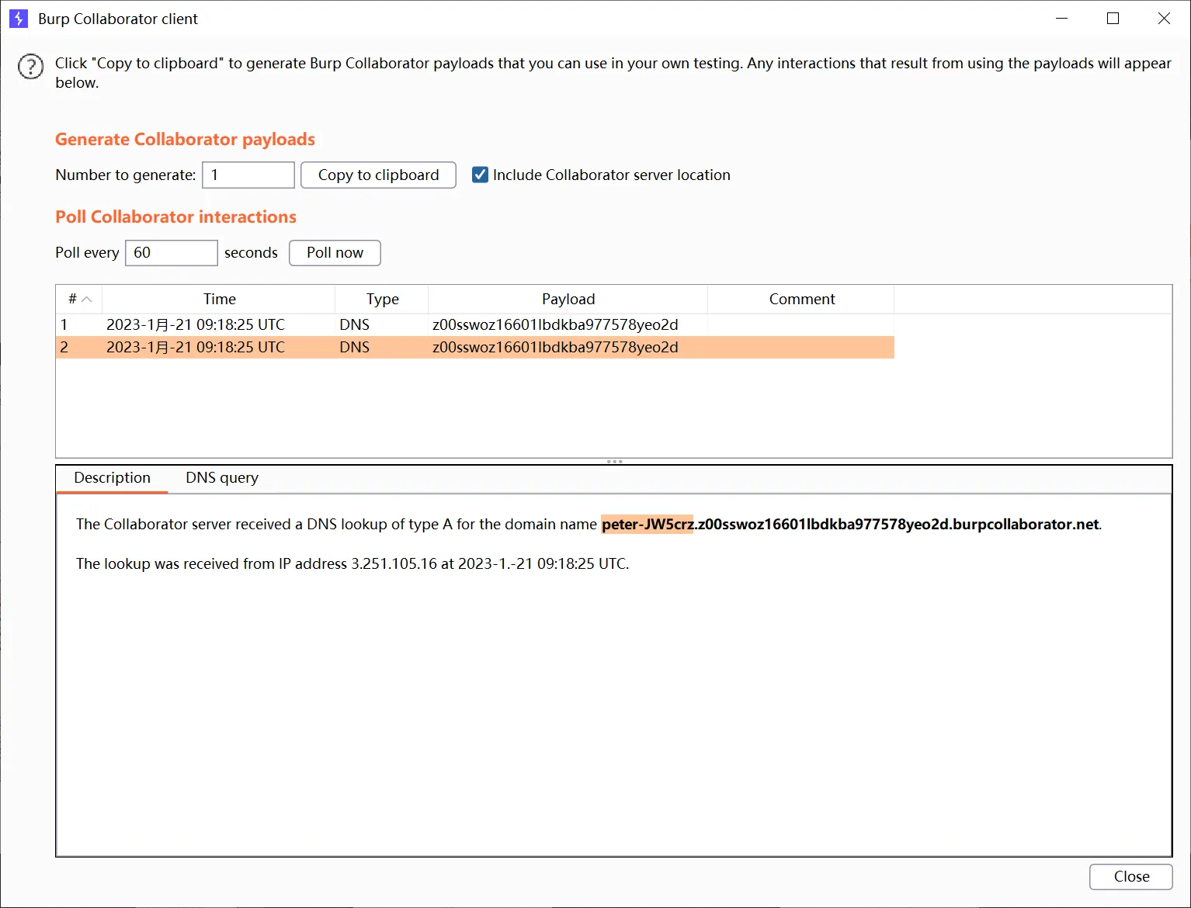Viewport: 1191px width, 908px height.
Task: Sort by the Time column header
Action: tap(219, 300)
